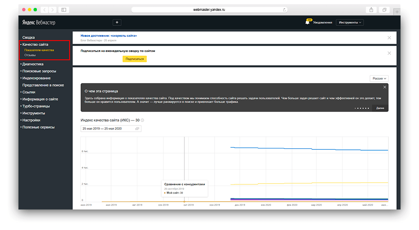The height and width of the screenshot is (230, 419).
Task: Select "Блог Вебмастера - 20 апреля" text
Action: (x=98, y=41)
